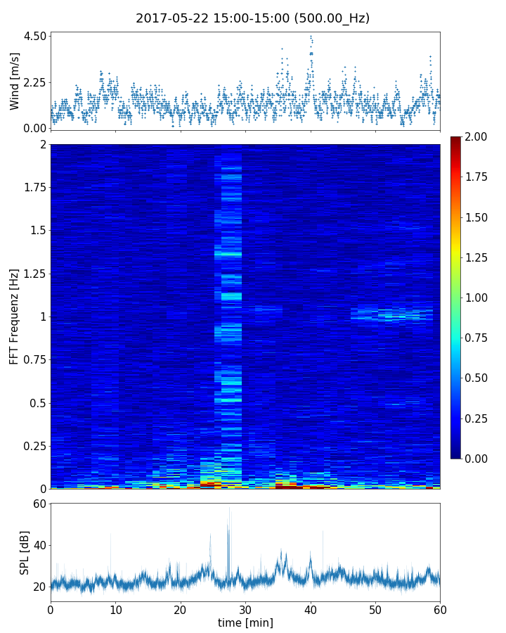Click the "time [min]" x-axis label

pos(245,622)
